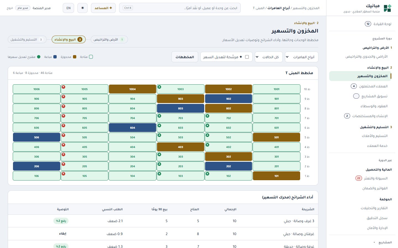Select sold unit 604 in floor plan

(x=132, y=128)
